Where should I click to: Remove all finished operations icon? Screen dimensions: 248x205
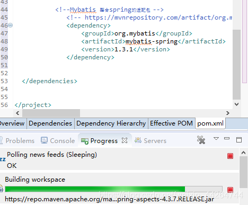click(201, 140)
